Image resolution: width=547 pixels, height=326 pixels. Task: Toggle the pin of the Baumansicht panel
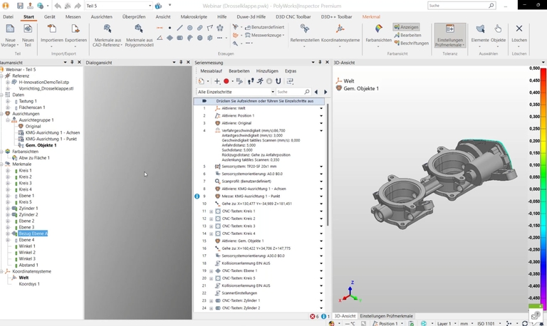coord(72,62)
